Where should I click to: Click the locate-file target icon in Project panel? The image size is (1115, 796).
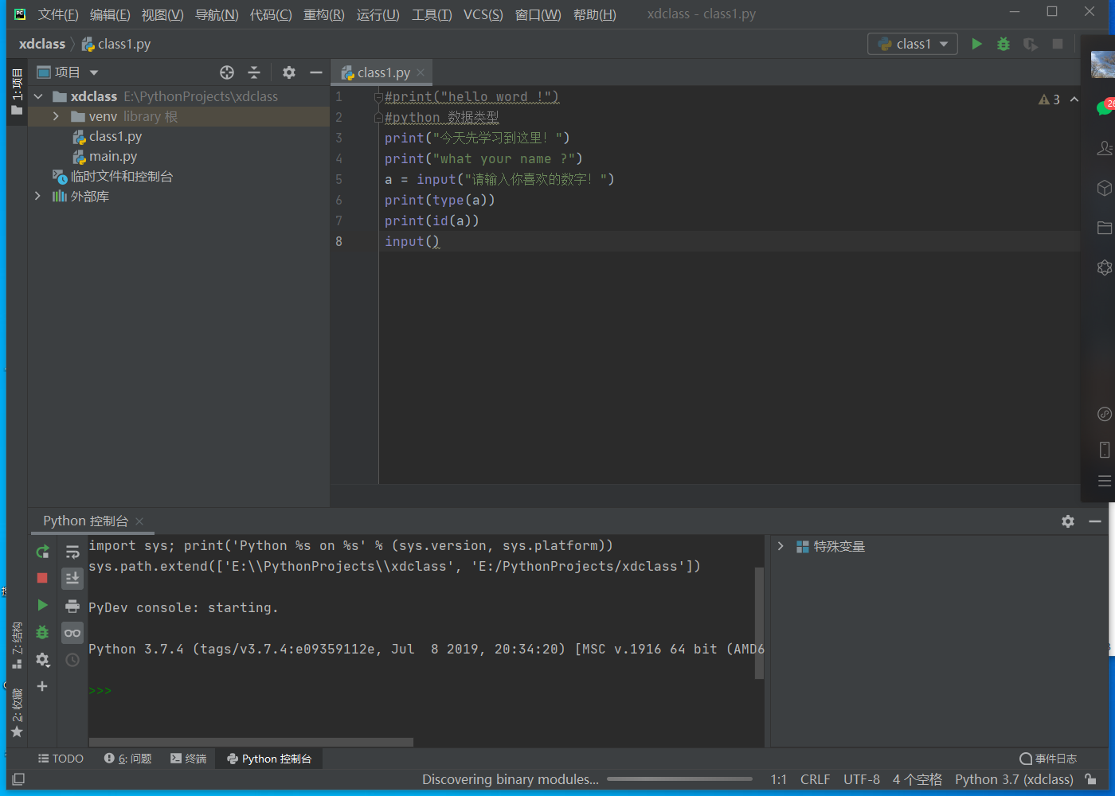point(227,72)
